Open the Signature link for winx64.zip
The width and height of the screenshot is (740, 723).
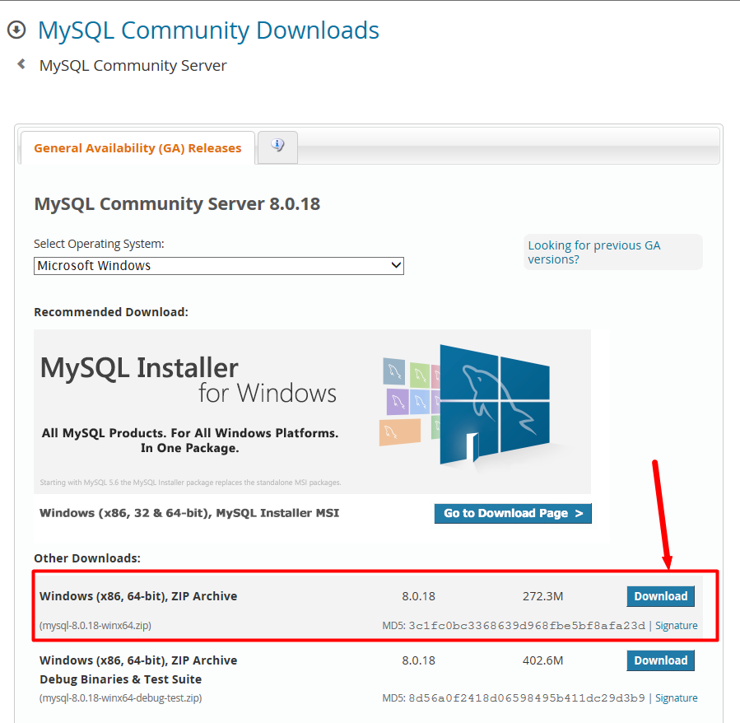(676, 625)
